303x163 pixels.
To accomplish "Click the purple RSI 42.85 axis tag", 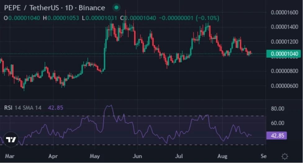I will pos(277,136).
